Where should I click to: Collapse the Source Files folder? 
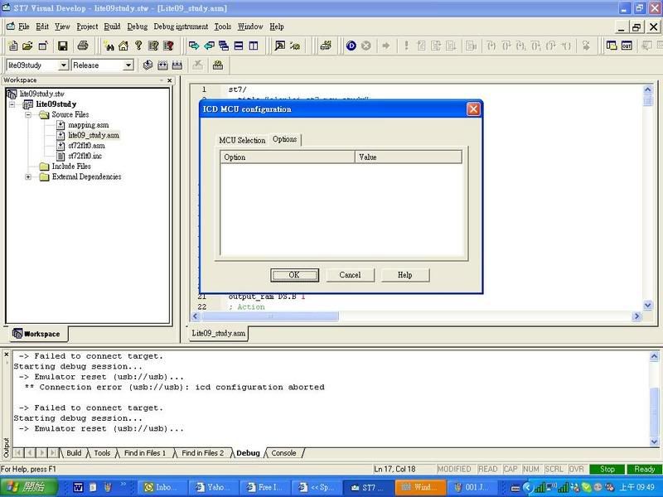click(x=28, y=114)
